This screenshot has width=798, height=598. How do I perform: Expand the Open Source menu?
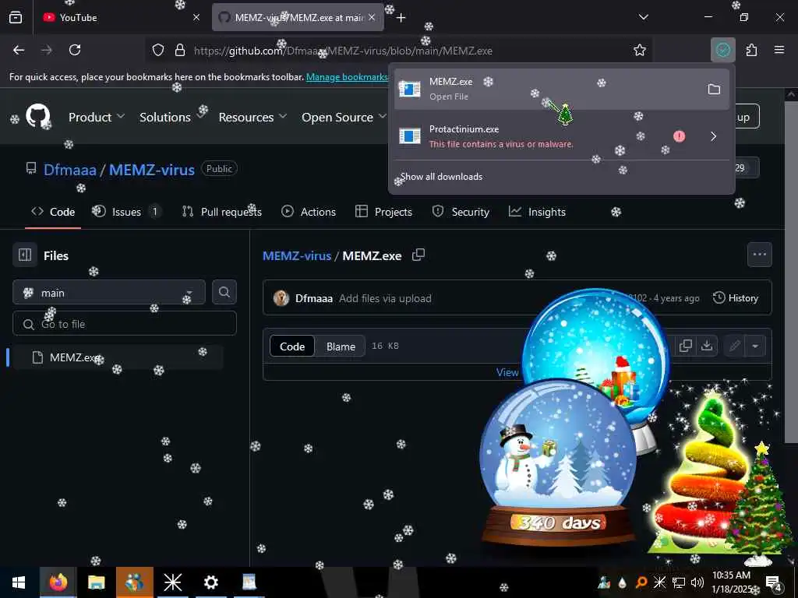point(344,117)
